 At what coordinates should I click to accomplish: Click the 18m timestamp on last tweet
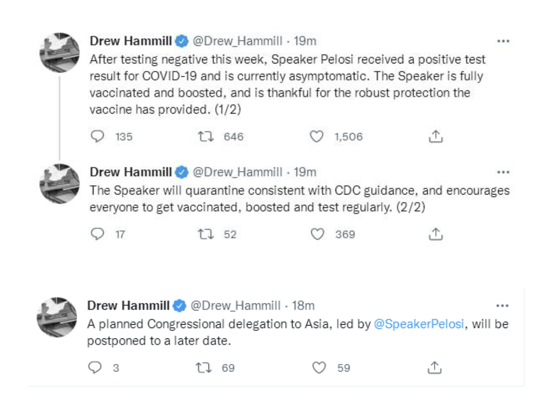click(x=303, y=306)
